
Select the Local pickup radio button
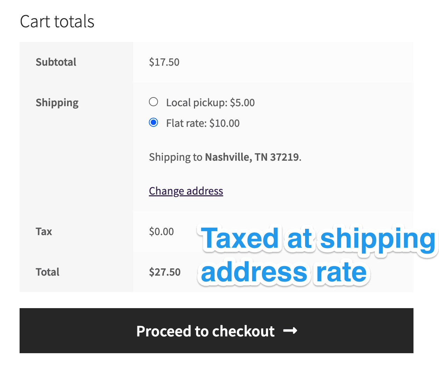[x=153, y=102]
